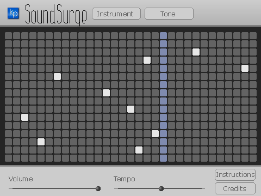Toggle the bottom cell of the blue playhead column
Viewport: 261px width, 196px height.
[x=163, y=158]
